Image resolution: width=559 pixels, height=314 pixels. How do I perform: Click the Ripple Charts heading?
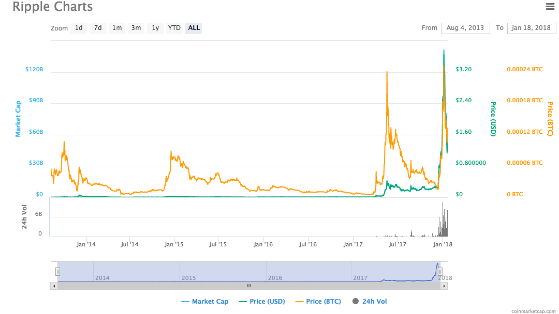pos(53,6)
